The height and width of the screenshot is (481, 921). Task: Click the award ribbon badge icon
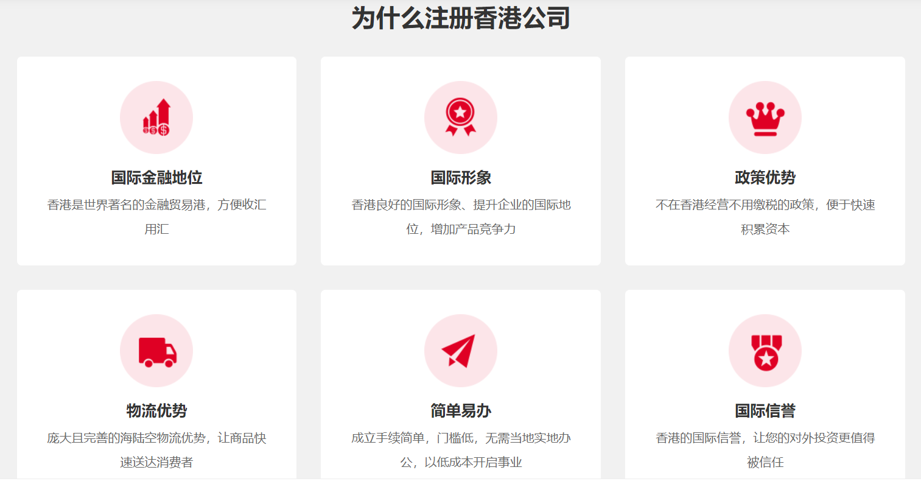[460, 118]
